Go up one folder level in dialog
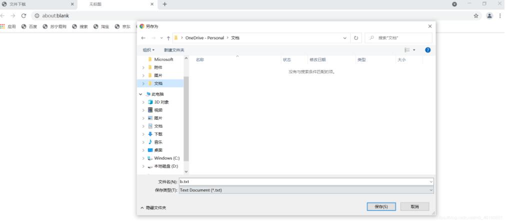Screen dimensions: 506x223 point(168,38)
